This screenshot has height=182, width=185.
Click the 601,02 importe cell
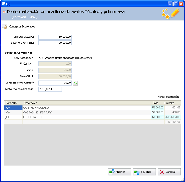point(173,108)
